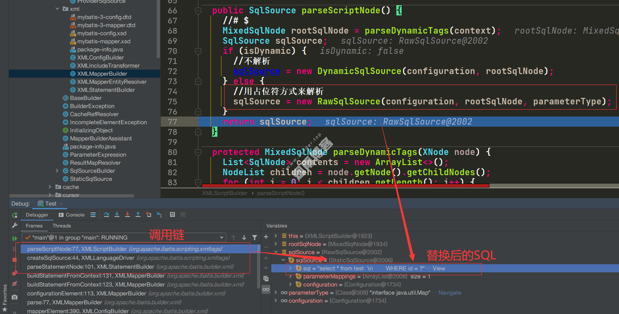Viewport: 619px width, 314px height.
Task: Switch to the Threads tab
Action: [62, 226]
